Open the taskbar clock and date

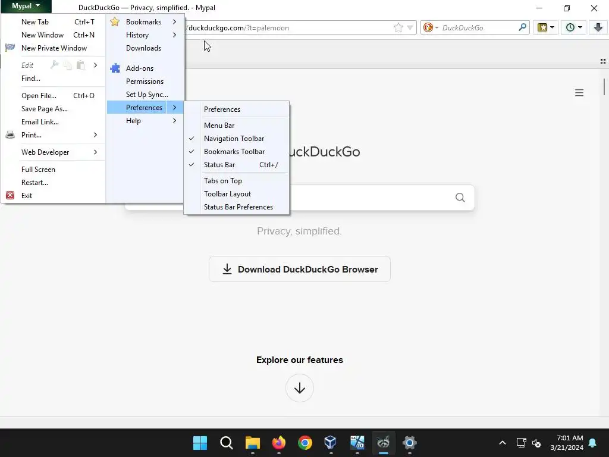tap(566, 443)
